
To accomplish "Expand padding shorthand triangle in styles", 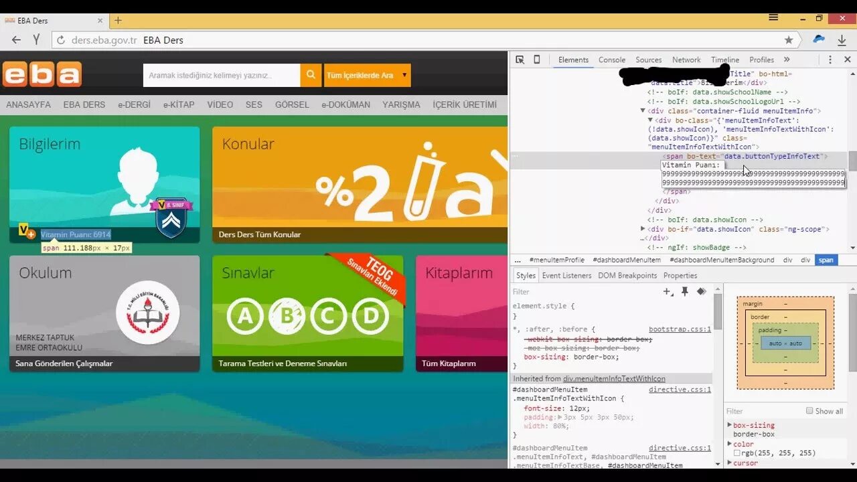I will click(561, 417).
